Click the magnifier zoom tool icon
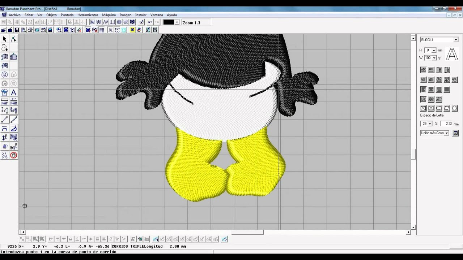Image resolution: width=463 pixels, height=260 pixels. 59,30
